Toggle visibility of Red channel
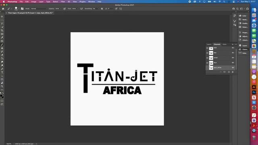 207,53
